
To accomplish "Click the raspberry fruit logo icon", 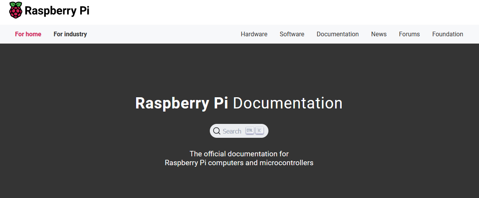I will [16, 10].
